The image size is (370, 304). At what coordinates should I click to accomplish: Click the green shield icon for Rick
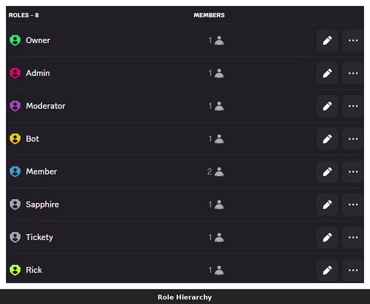(x=15, y=270)
